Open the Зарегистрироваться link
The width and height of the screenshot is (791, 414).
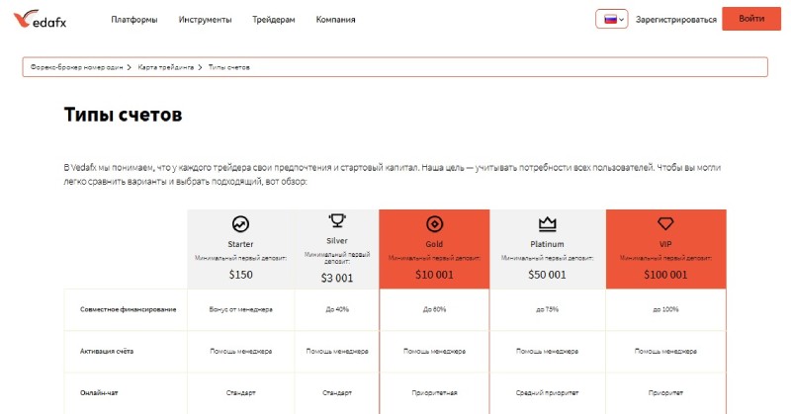(x=675, y=20)
